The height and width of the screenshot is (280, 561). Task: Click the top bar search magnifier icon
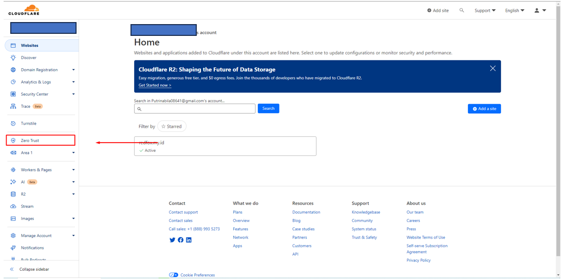[461, 10]
